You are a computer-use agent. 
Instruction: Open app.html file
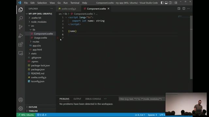click(x=40, y=50)
